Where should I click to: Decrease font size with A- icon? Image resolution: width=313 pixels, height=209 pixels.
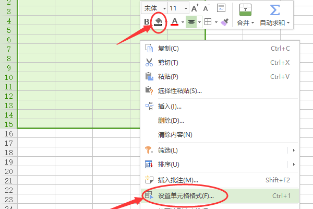tap(207, 8)
